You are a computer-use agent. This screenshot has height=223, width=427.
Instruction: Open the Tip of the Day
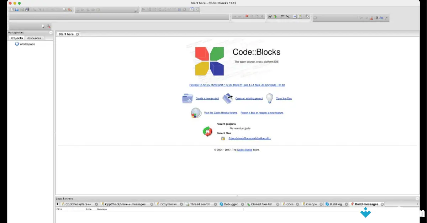point(284,98)
